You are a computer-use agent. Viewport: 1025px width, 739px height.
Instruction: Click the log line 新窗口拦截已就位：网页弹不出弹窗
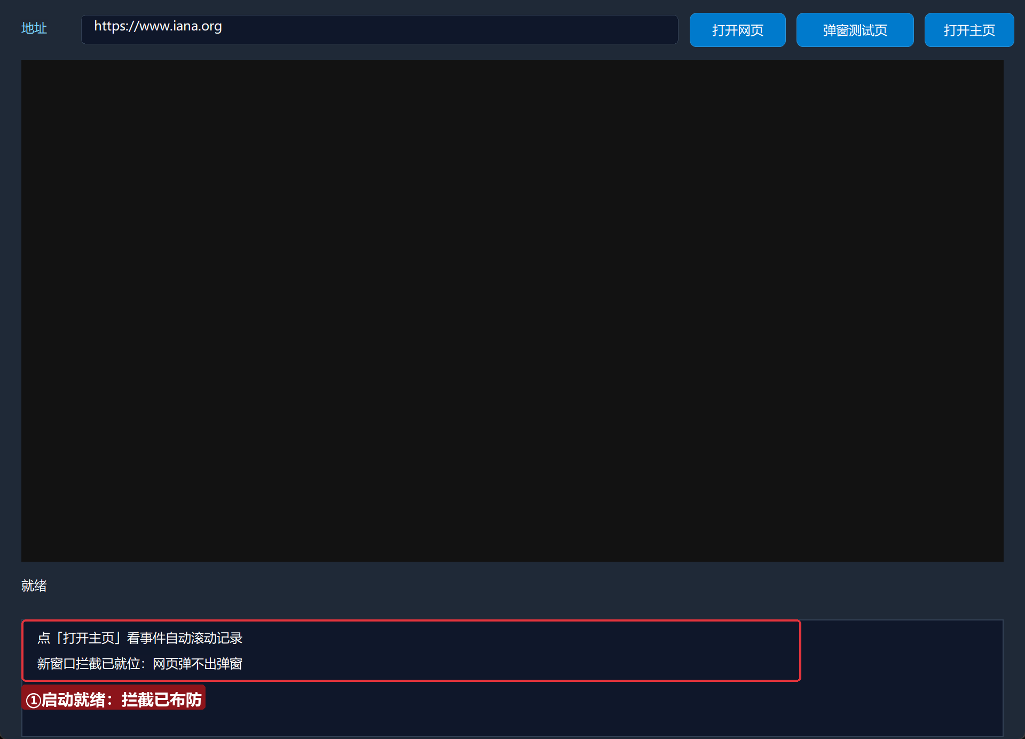tap(140, 664)
